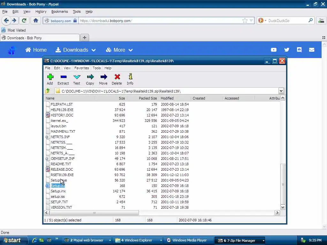Open the 7-Zip Tools menu
Screen dimensions: 327x245
click(96, 68)
